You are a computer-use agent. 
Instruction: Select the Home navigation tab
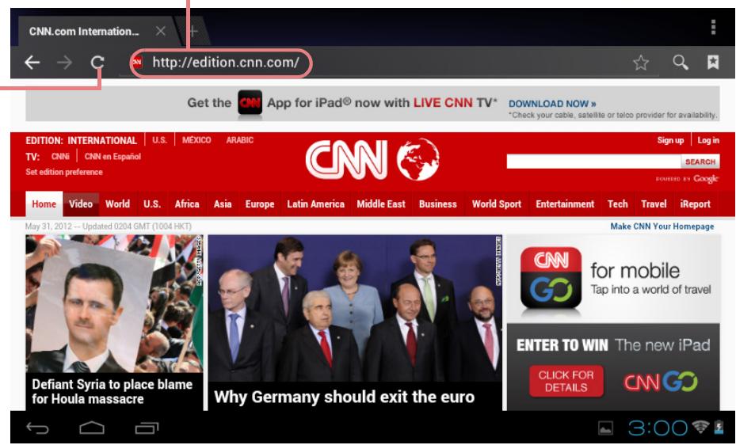44,204
